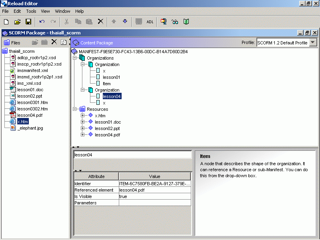Screen dimensions: 320x240
Task: Delete file using Files panel X icon
Action: pos(54,42)
